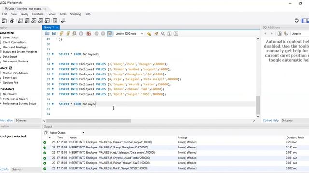
Task: Close the MyLabs connection tab
Action: click(45, 9)
